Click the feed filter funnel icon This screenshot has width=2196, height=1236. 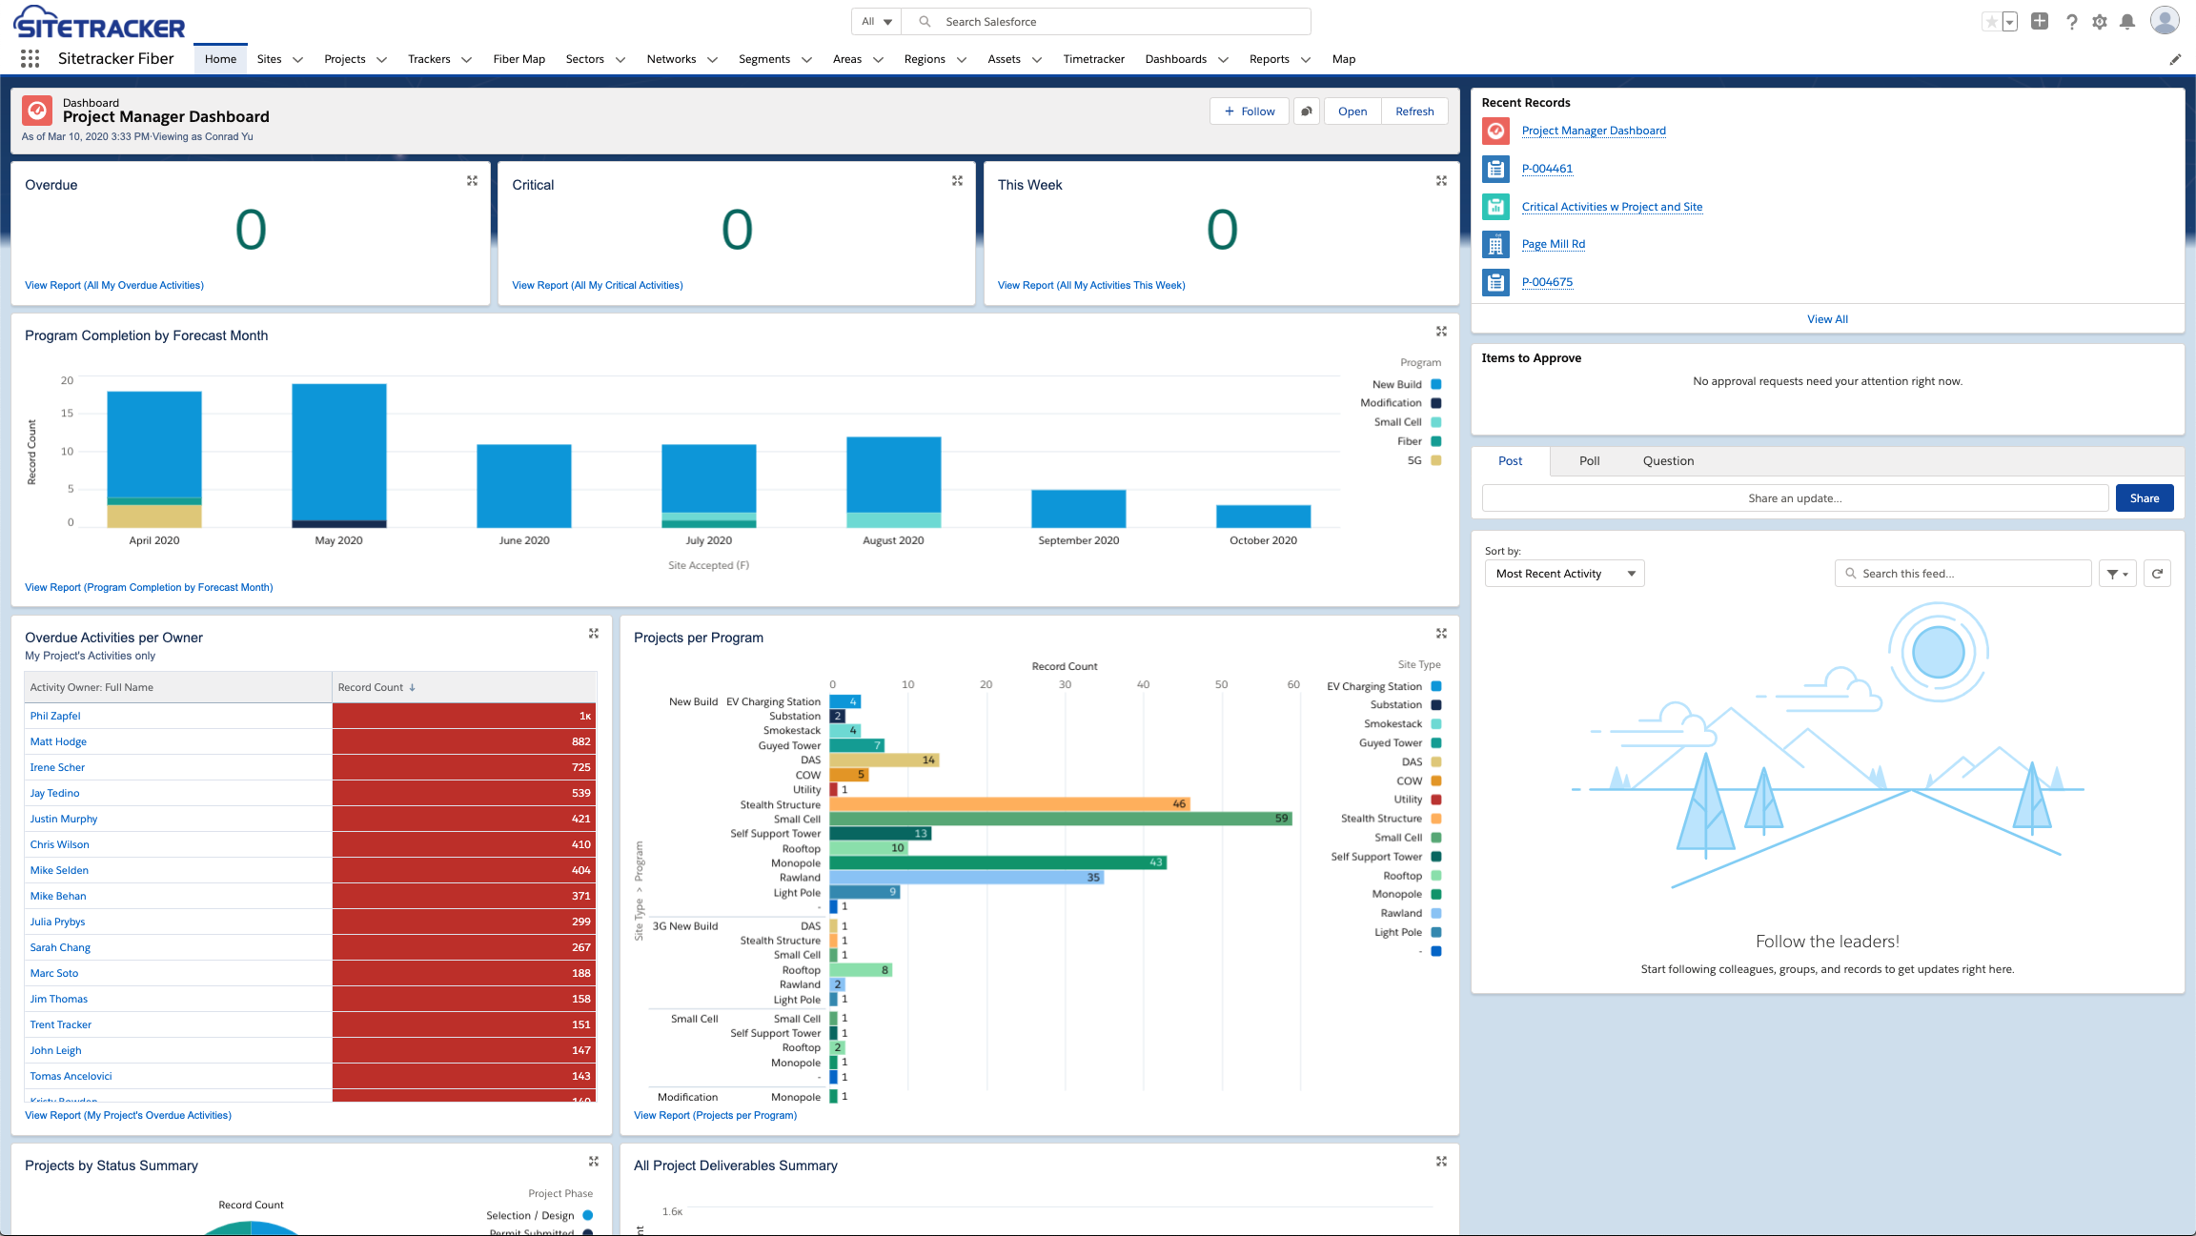pos(2117,574)
